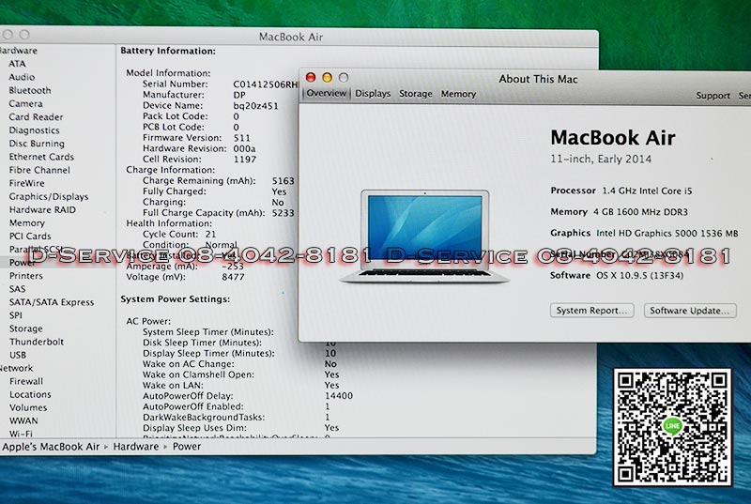751x504 pixels.
Task: Click MacBook Air laptop image
Action: tap(424, 236)
